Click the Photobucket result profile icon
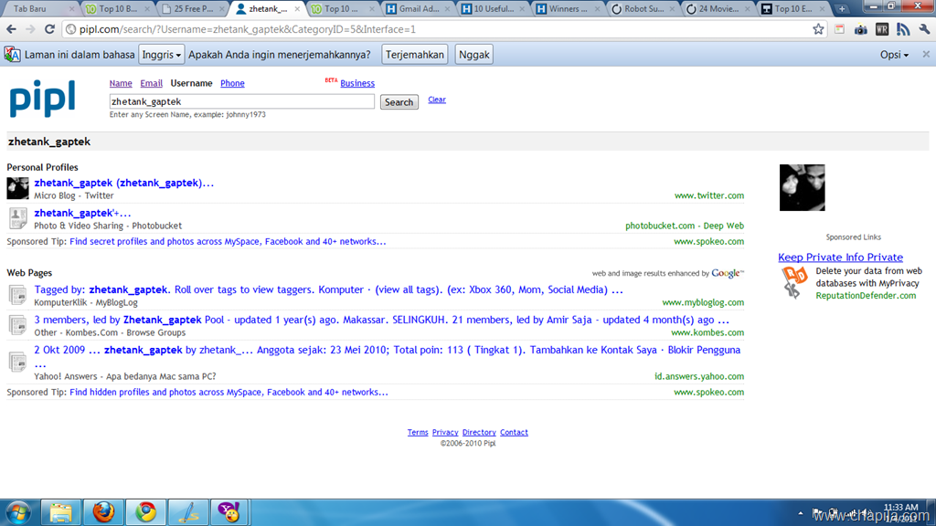 coord(17,218)
